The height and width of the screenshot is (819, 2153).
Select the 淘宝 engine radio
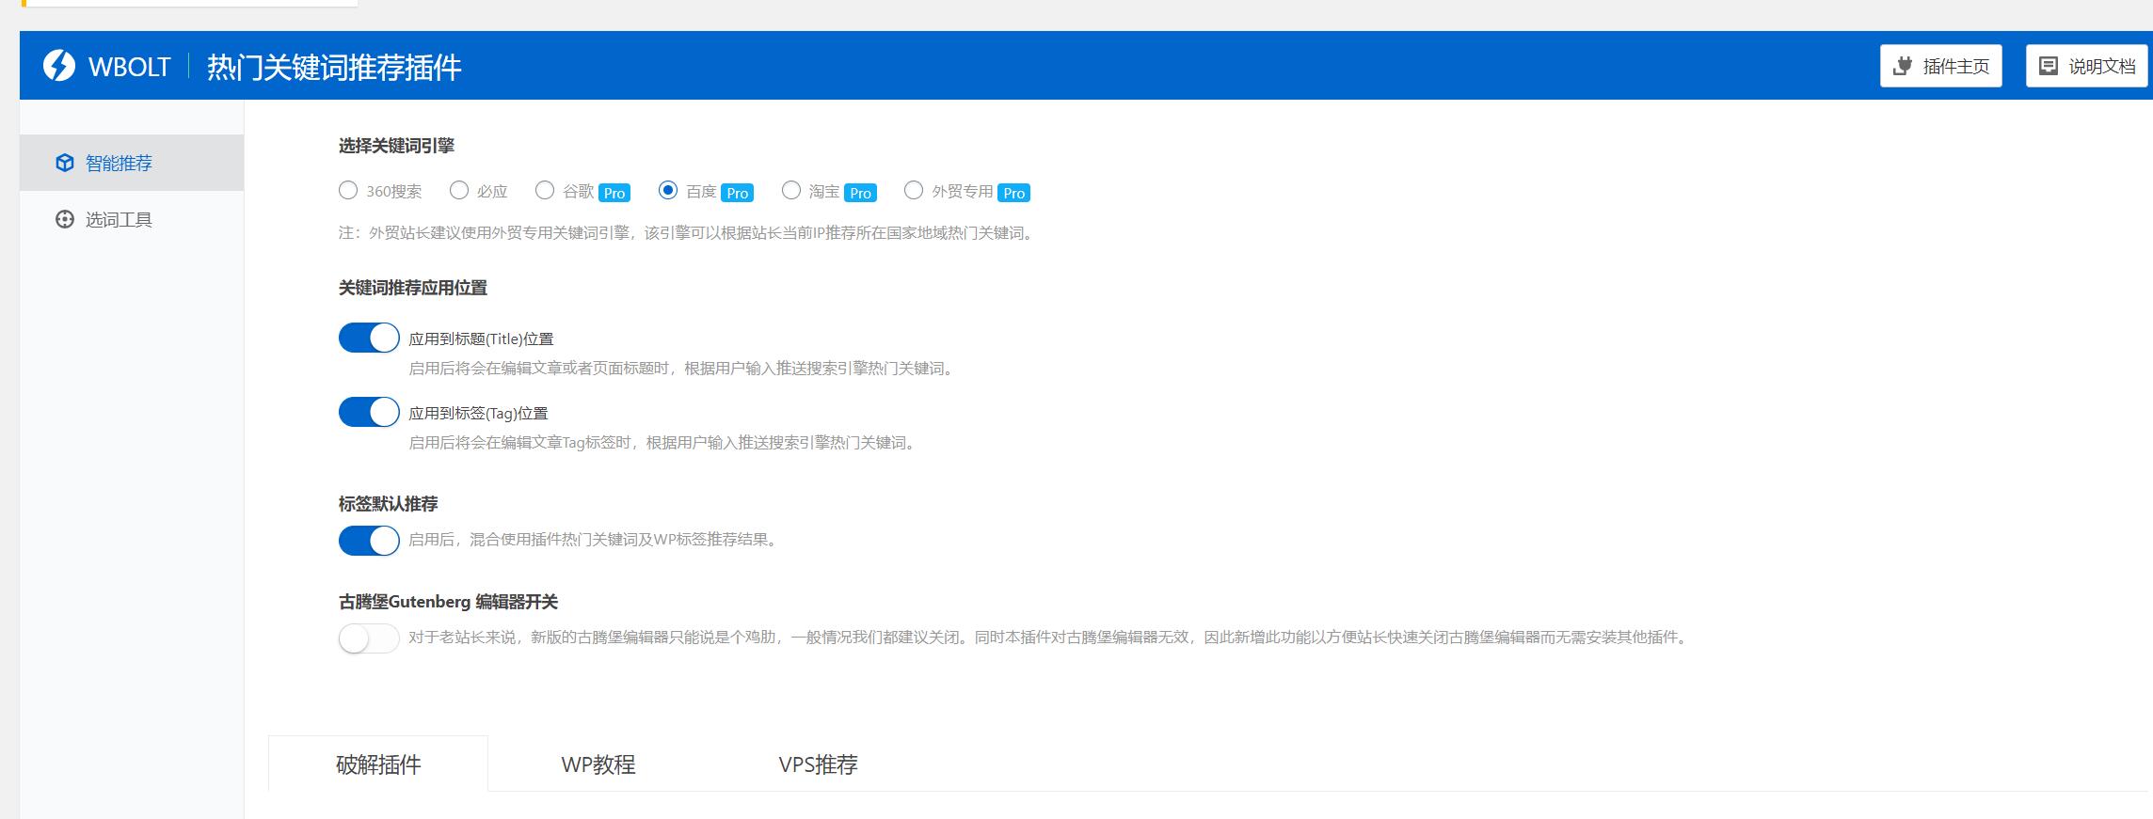click(791, 191)
